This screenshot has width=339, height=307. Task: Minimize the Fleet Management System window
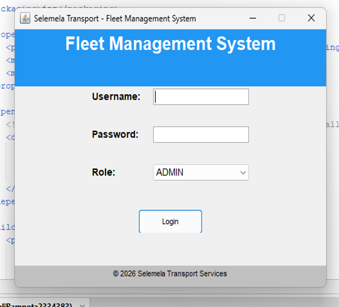(x=252, y=18)
